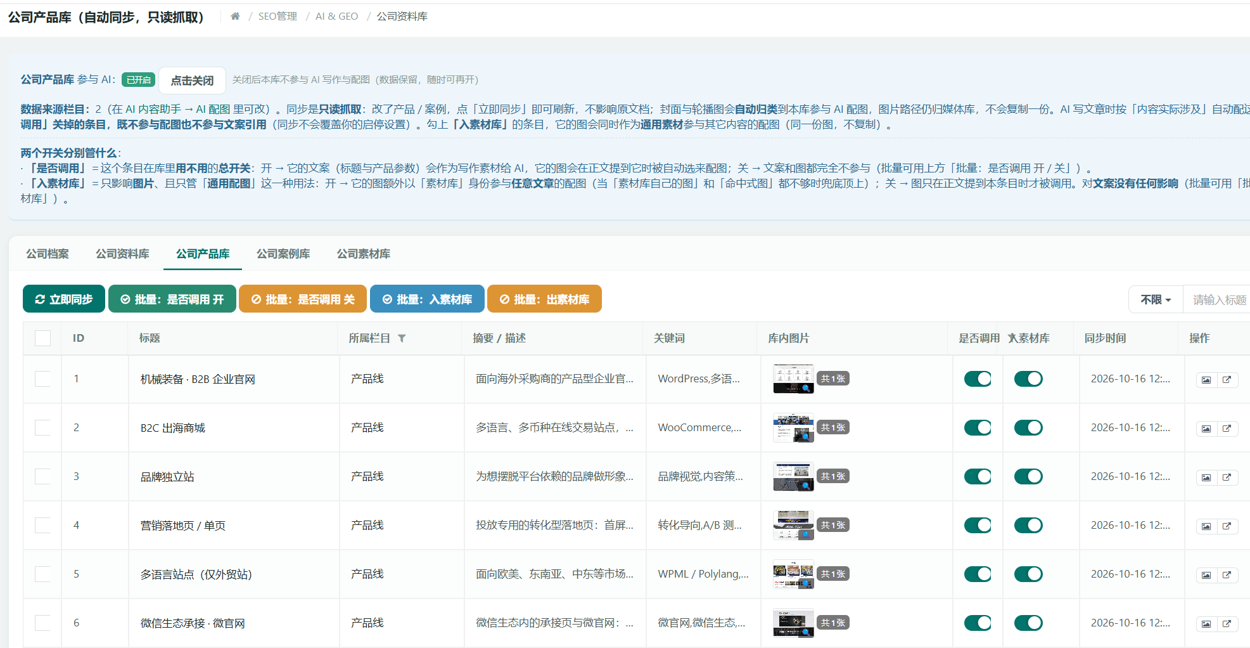The height and width of the screenshot is (648, 1250).
Task: Open external link for 营销落地页 / 单页 row
Action: [x=1227, y=526]
